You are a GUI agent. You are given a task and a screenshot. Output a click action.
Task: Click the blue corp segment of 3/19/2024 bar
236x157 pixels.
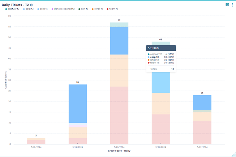point(77,103)
